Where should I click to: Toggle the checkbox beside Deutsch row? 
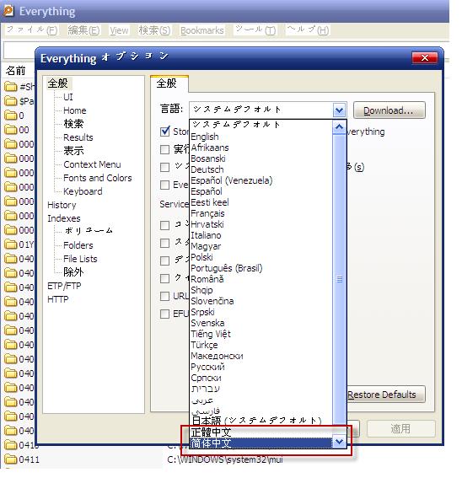(x=164, y=167)
